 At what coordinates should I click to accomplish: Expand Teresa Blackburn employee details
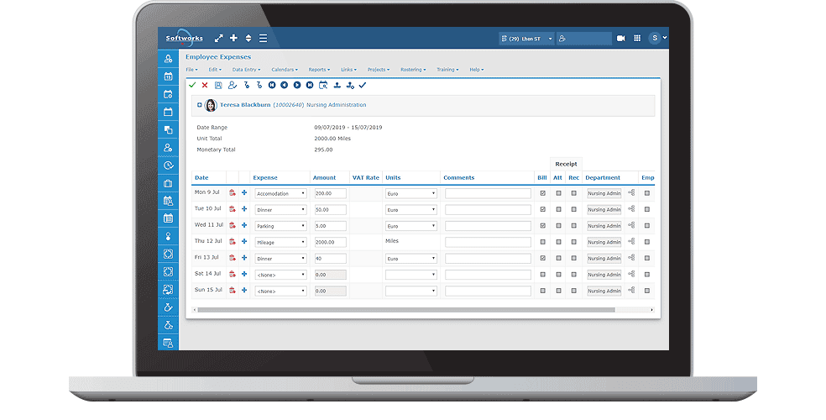tap(200, 105)
